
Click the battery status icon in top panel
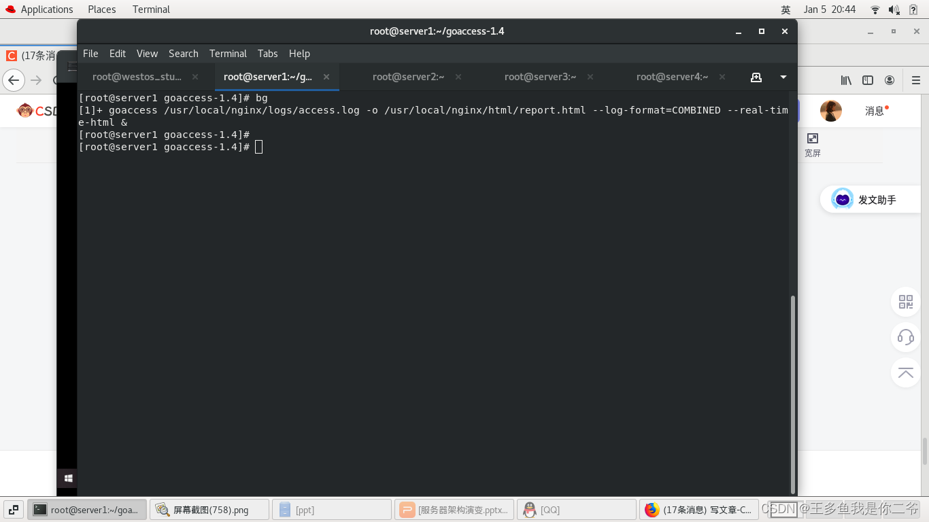point(913,10)
